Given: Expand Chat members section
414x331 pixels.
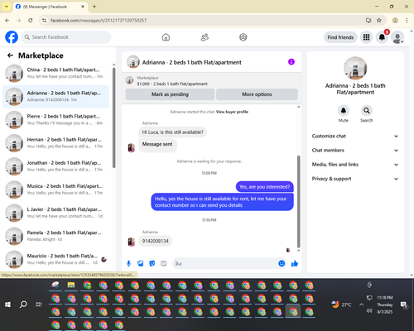Looking at the screenshot, I should click(x=355, y=151).
